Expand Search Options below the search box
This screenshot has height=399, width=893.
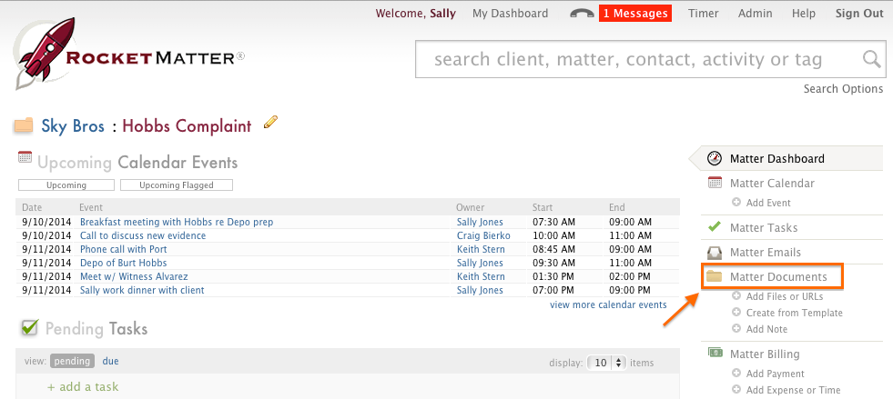pyautogui.click(x=843, y=89)
